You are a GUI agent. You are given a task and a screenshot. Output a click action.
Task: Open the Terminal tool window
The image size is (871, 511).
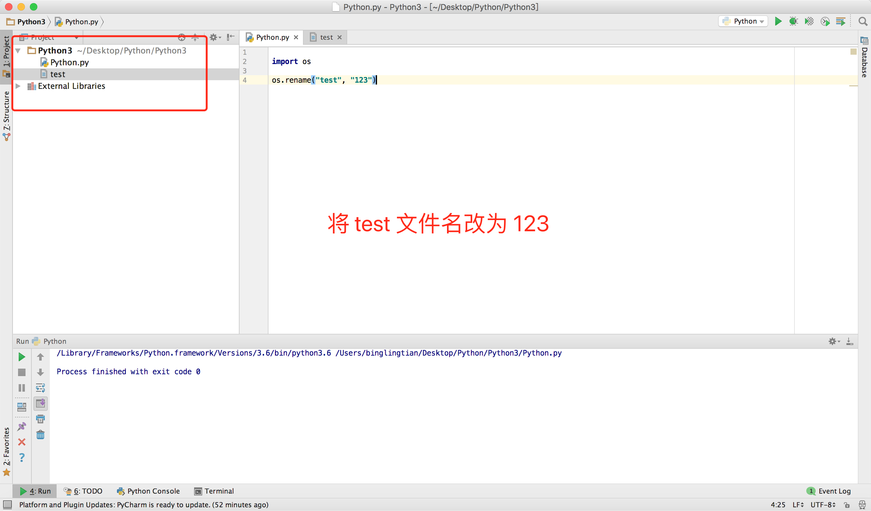click(x=214, y=491)
